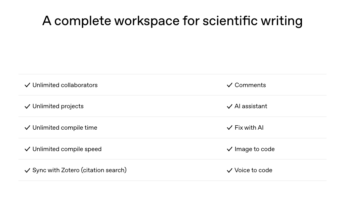Image resolution: width=344 pixels, height=200 pixels.
Task: Click the checkmark beside Voice to code
Action: tap(230, 171)
